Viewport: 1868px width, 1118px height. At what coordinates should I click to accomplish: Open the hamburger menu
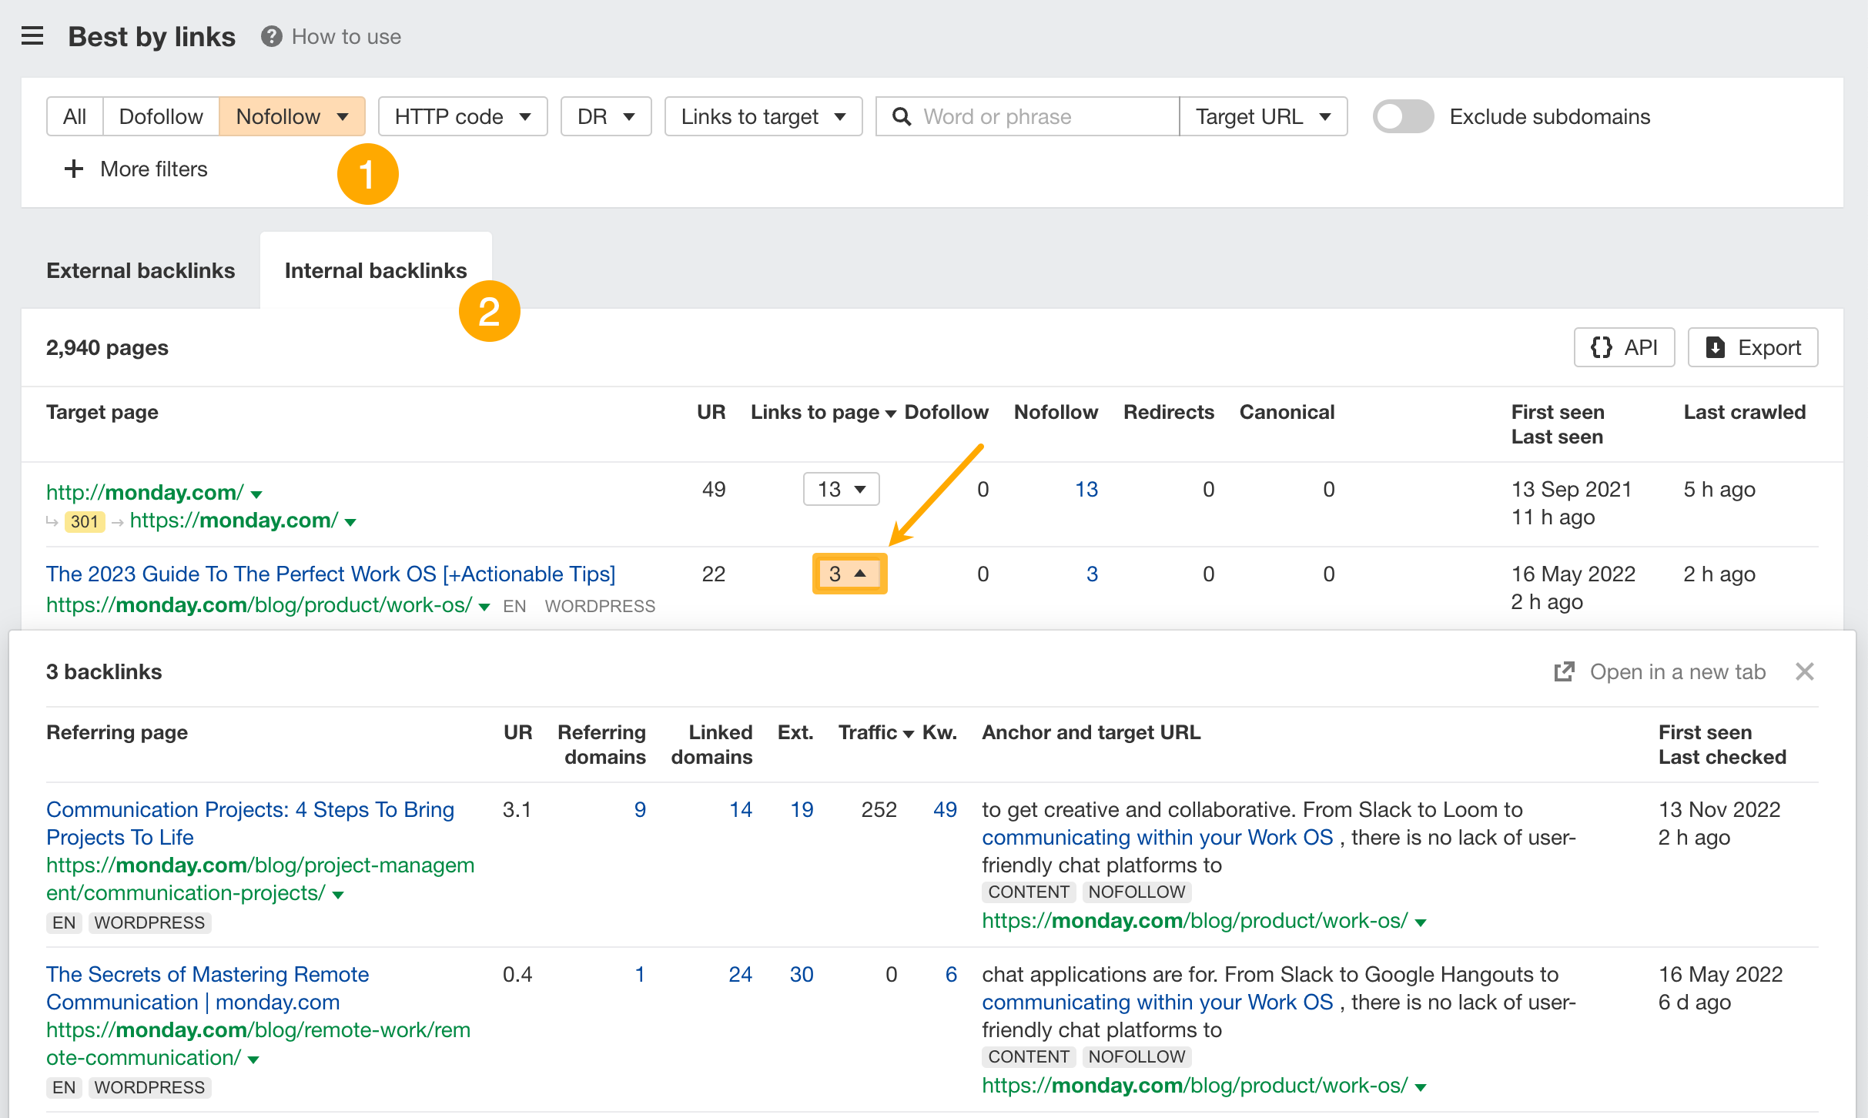pyautogui.click(x=32, y=36)
